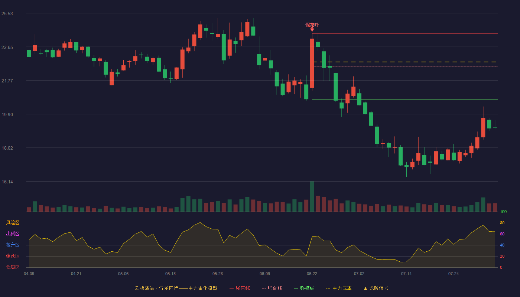Click the 龙吟信号 triangle legend icon
Viewport: 520px width, 297px height.
(x=365, y=288)
